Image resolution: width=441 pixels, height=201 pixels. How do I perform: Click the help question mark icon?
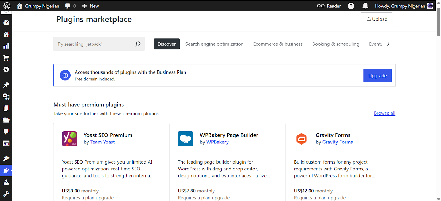(x=351, y=6)
